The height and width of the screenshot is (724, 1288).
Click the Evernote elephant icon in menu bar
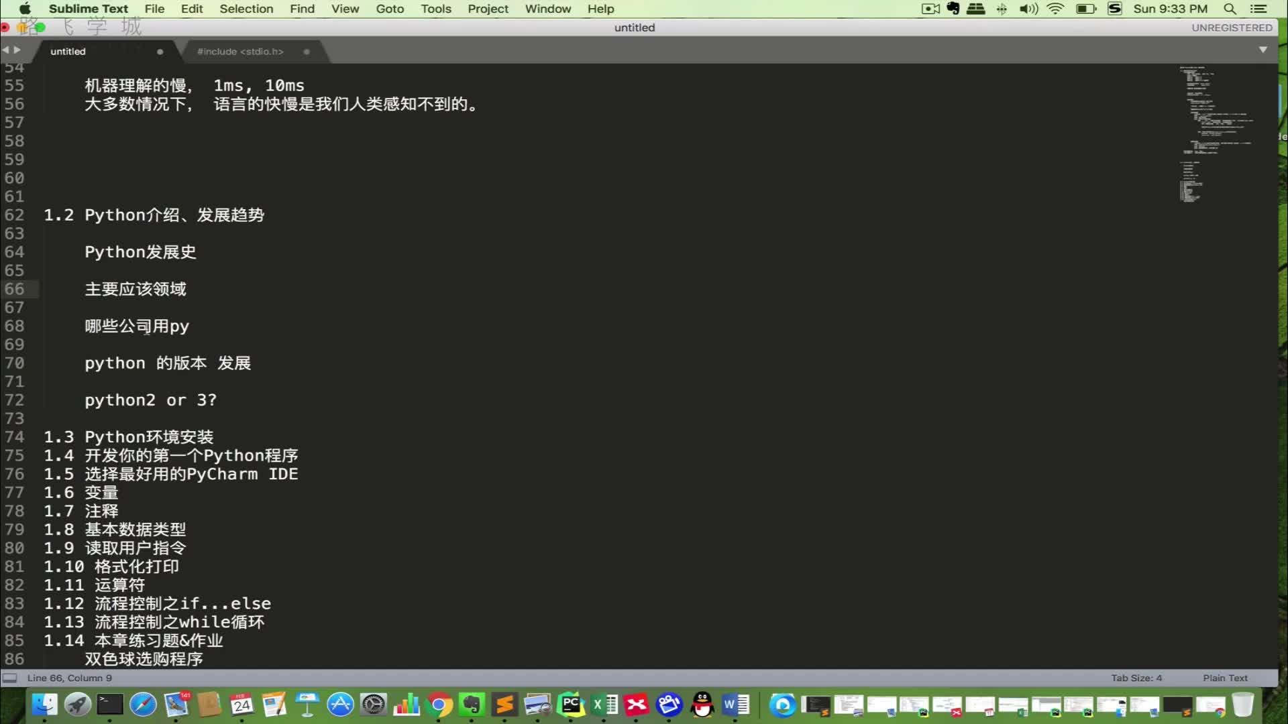(x=952, y=9)
